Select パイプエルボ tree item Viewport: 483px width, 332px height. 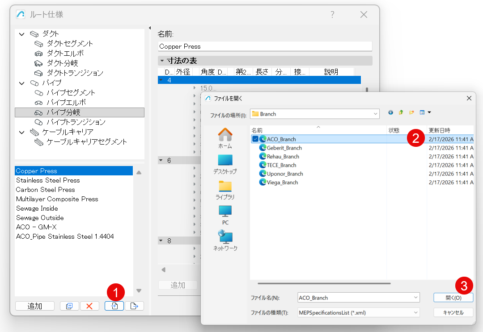tap(66, 102)
